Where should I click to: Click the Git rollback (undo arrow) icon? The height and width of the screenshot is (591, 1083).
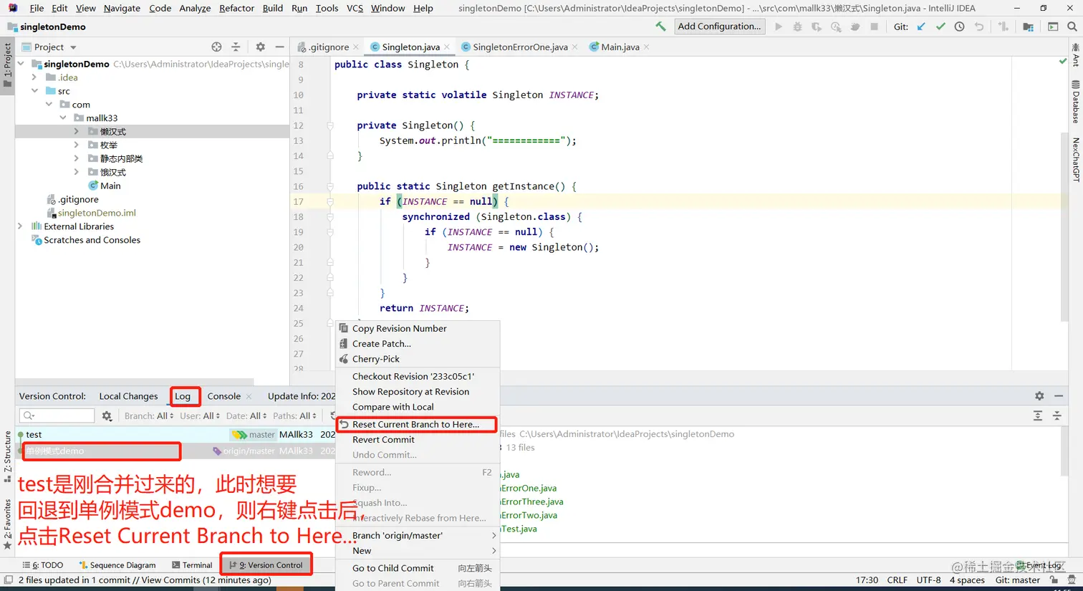(x=979, y=27)
